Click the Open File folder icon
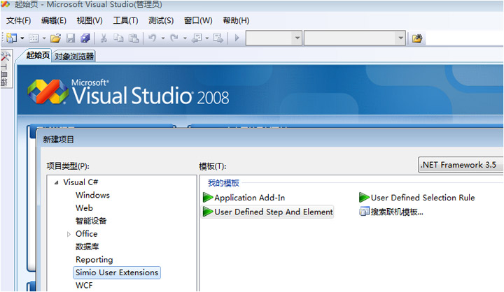The width and height of the screenshot is (504, 292). click(x=55, y=38)
